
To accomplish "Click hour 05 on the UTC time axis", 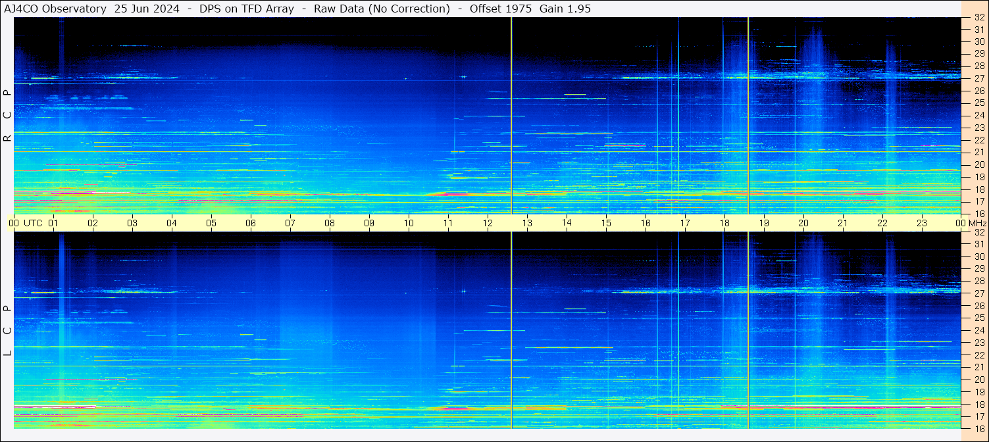I will (x=211, y=223).
